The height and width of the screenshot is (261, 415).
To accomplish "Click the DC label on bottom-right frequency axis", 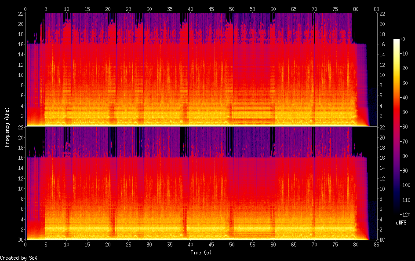I will tap(382, 240).
